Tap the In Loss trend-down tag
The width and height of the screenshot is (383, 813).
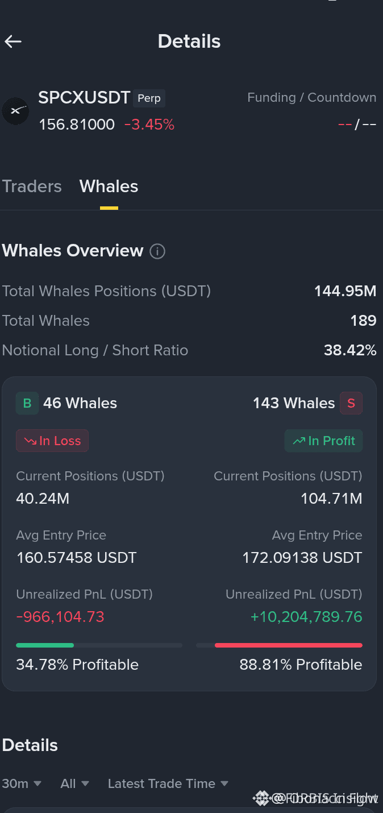(52, 441)
